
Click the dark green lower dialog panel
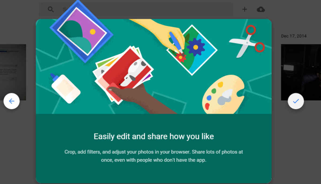click(x=154, y=148)
